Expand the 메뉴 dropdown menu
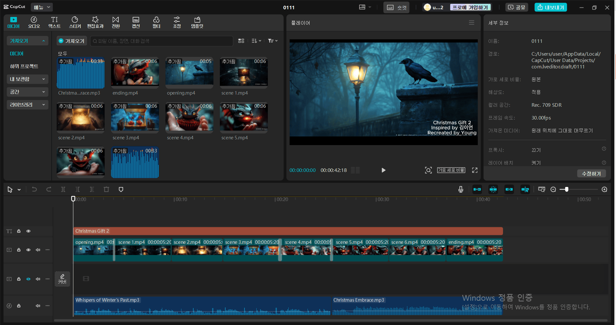Viewport: 616px width, 325px height. click(42, 7)
